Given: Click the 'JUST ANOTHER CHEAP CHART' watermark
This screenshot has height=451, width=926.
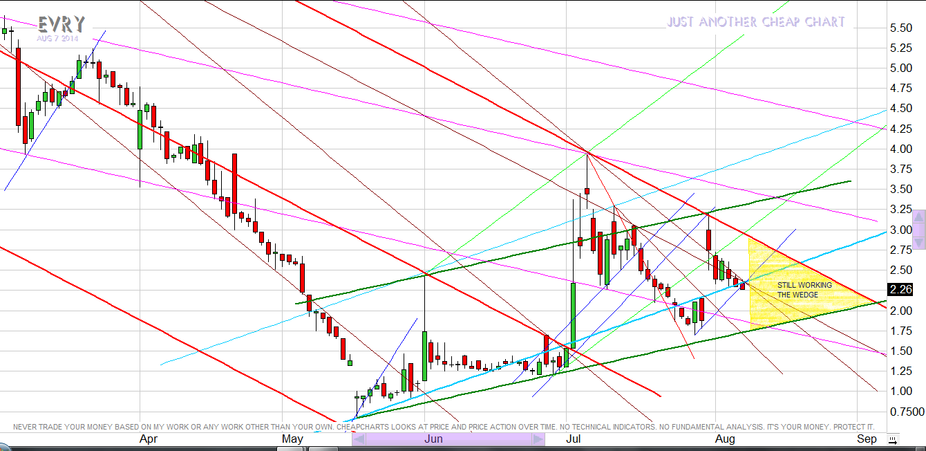Looking at the screenshot, I should click(x=755, y=22).
